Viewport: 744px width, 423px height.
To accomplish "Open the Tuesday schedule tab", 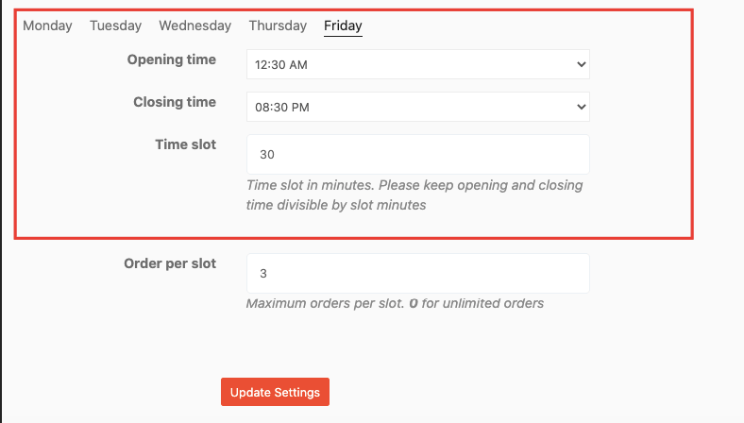I will tap(116, 25).
